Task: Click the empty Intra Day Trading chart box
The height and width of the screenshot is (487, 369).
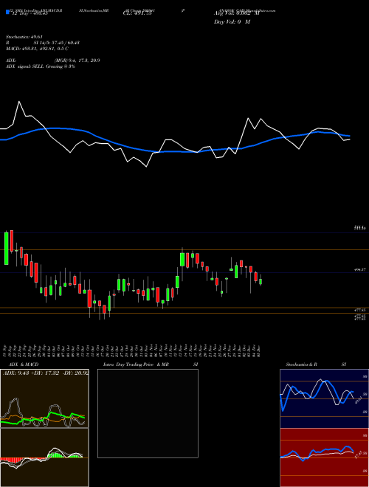Action: point(148,413)
